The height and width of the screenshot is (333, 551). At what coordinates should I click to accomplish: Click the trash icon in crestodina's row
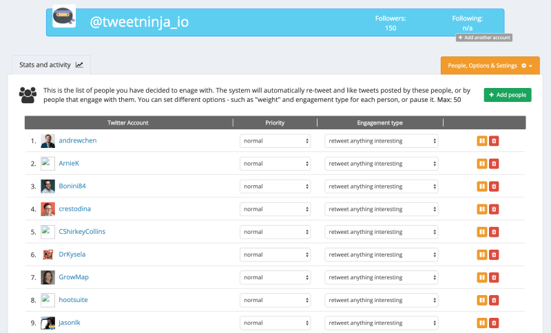(x=494, y=209)
